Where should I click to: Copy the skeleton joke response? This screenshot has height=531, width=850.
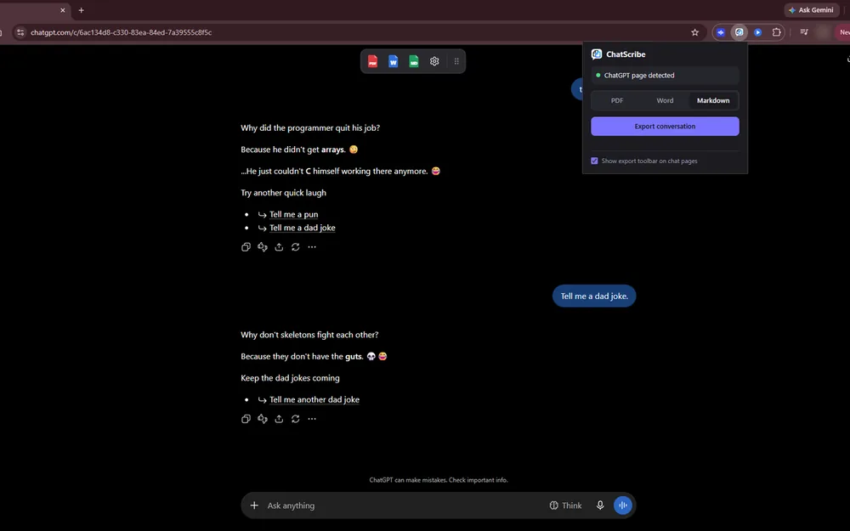(246, 419)
